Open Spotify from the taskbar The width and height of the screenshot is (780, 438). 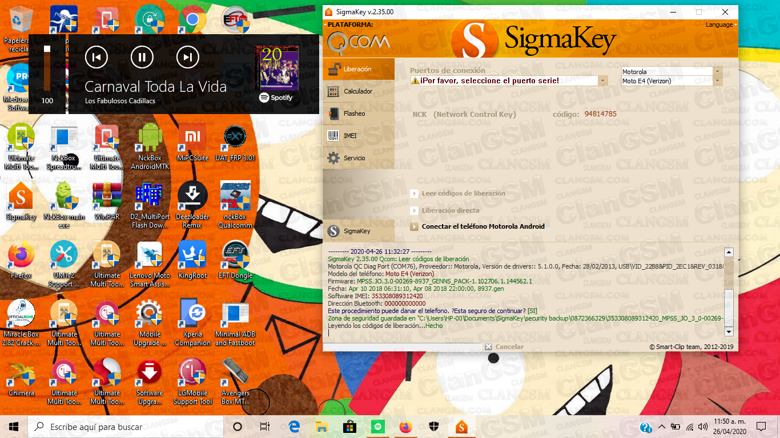[x=377, y=427]
